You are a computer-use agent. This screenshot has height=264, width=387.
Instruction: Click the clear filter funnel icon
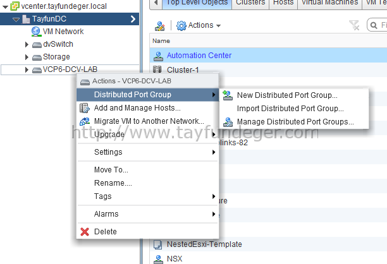[x=354, y=25]
